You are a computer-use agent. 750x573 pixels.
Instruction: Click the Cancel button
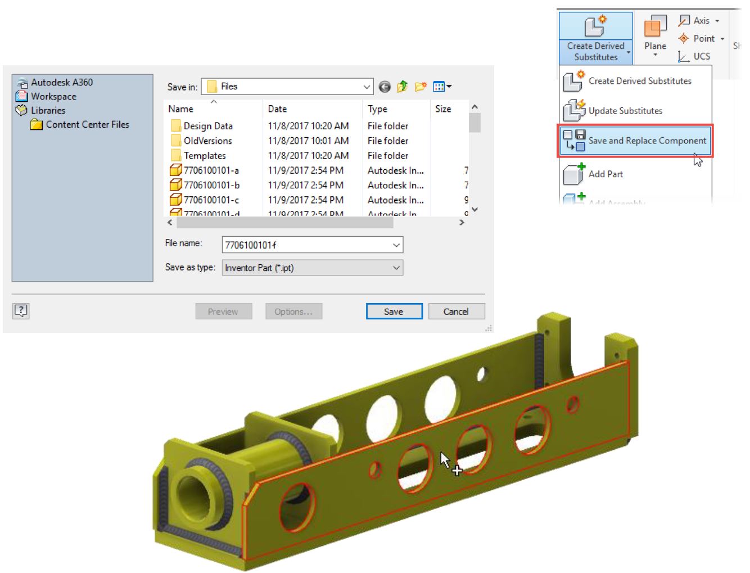point(456,312)
